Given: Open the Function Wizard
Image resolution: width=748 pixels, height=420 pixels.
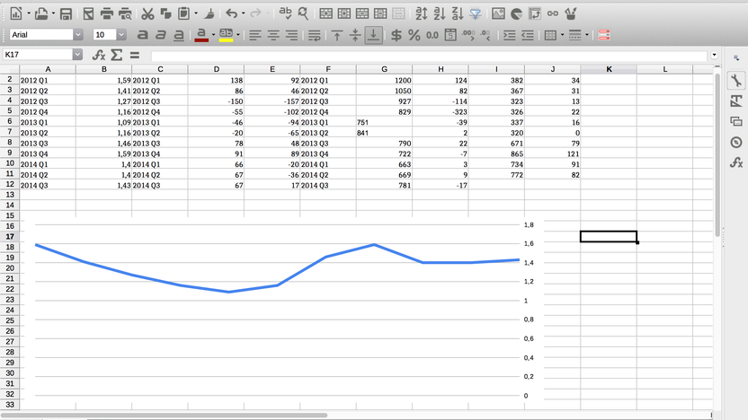Looking at the screenshot, I should point(98,55).
